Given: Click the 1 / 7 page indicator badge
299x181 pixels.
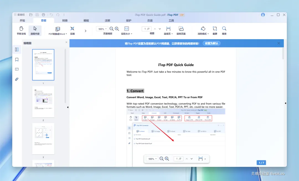Looking at the screenshot, I should [x=261, y=163].
